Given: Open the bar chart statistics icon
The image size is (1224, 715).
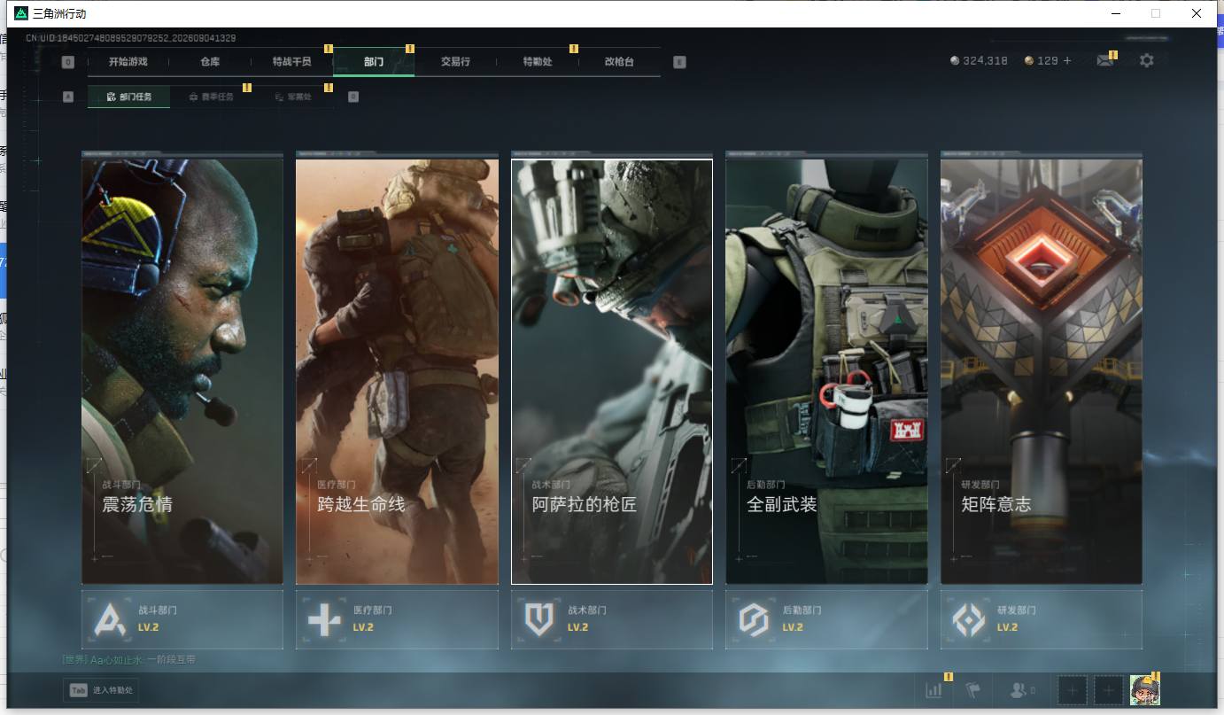Looking at the screenshot, I should (933, 690).
